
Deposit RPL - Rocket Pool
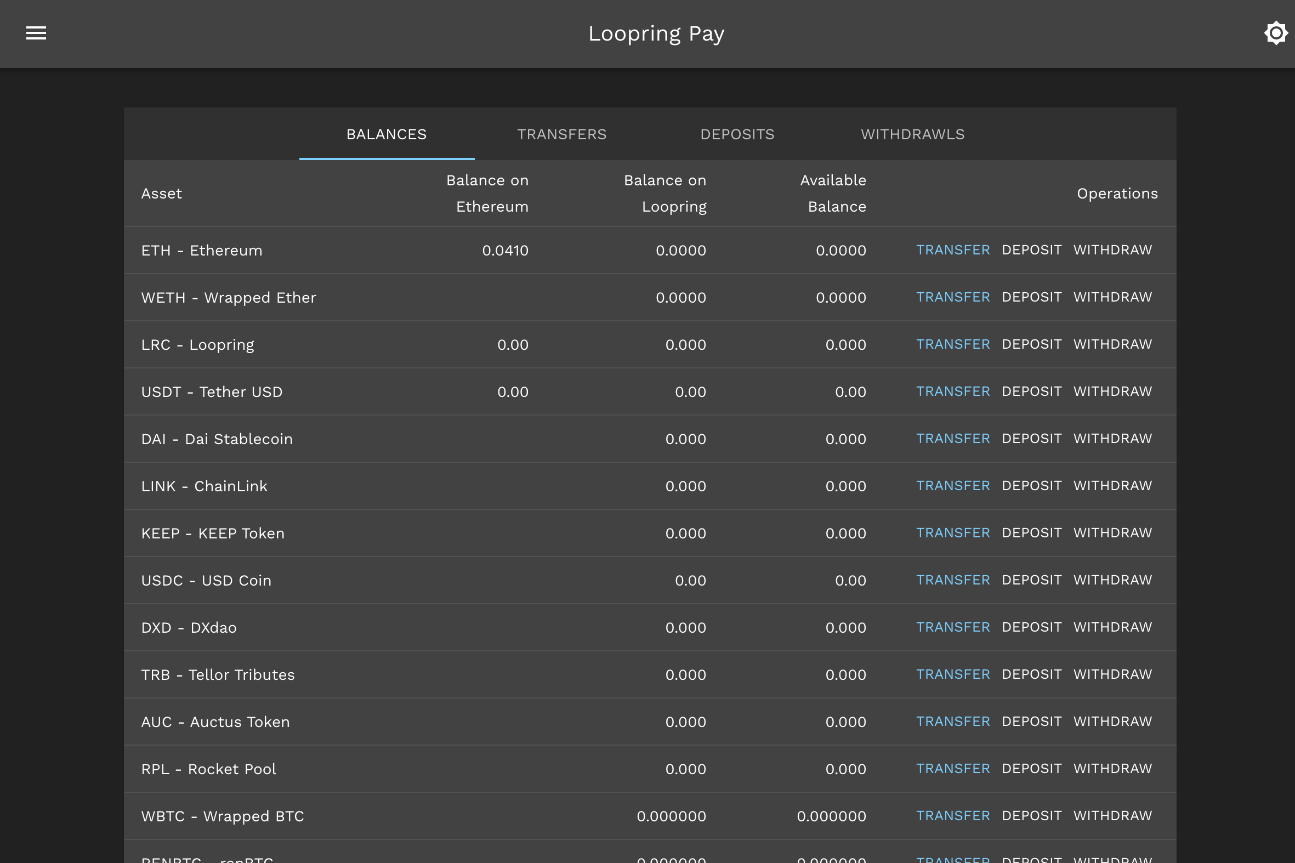(1031, 769)
